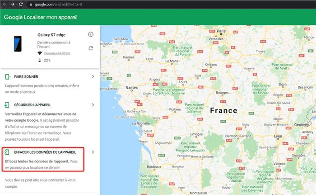Click Genève on the map

(302, 125)
